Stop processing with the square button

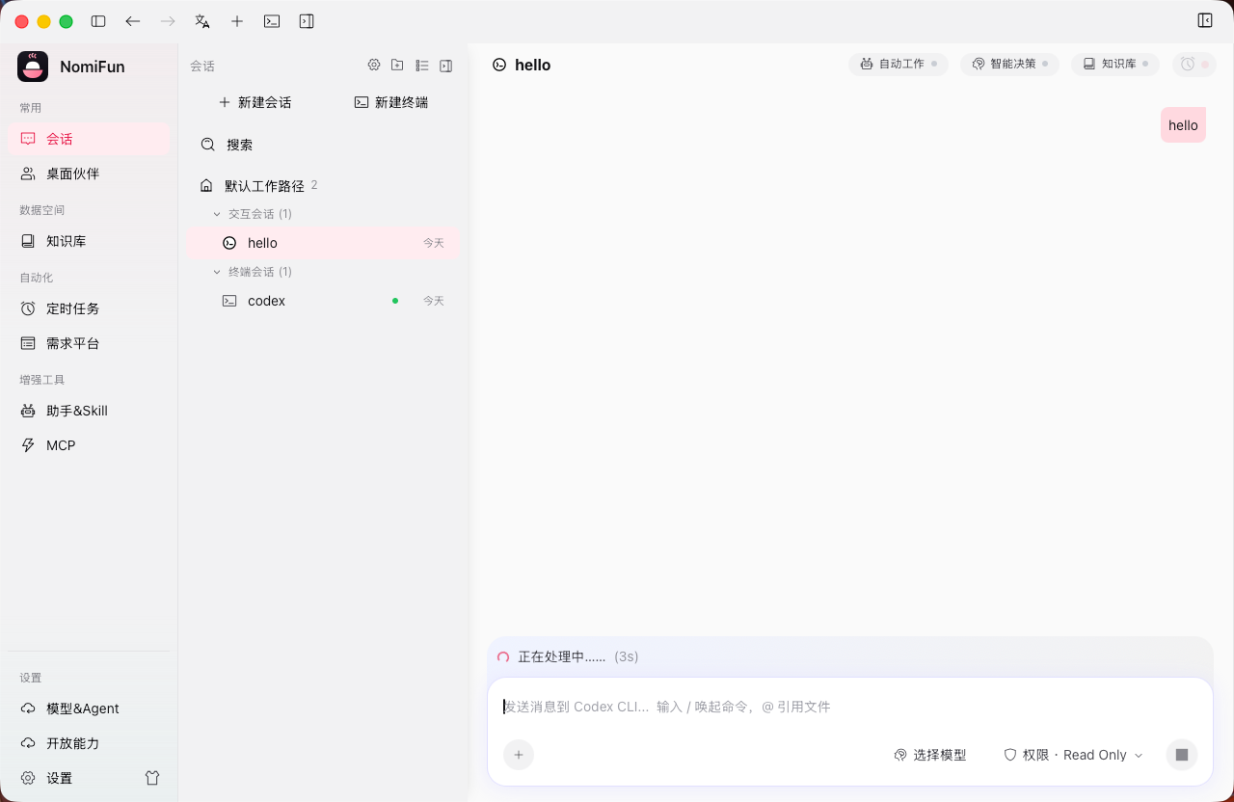[x=1182, y=755]
